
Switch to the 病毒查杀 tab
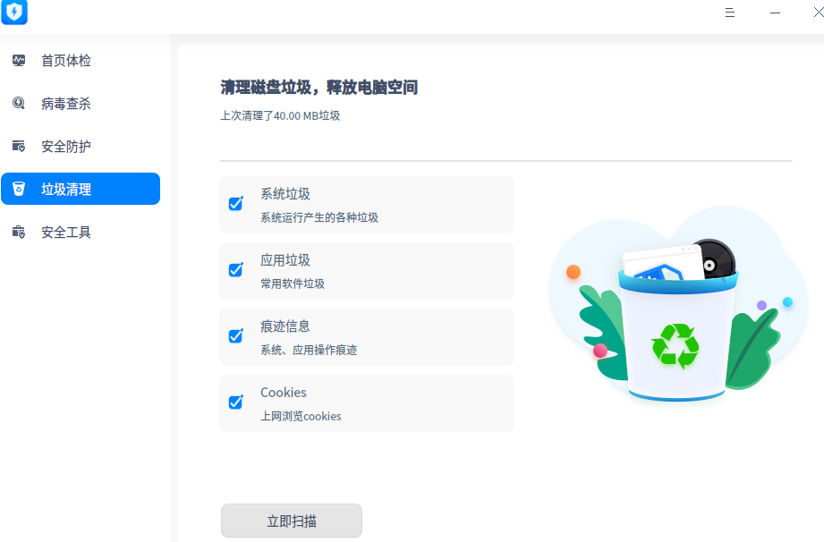[x=66, y=104]
